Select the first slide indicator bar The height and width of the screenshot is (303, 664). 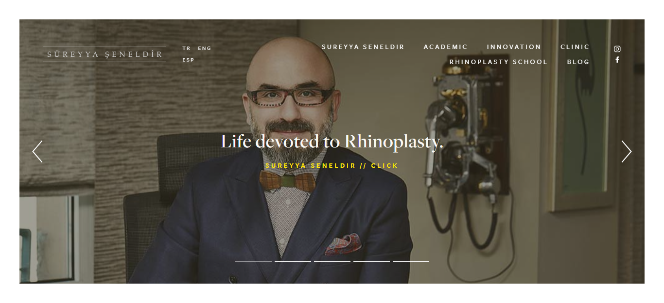[254, 261]
